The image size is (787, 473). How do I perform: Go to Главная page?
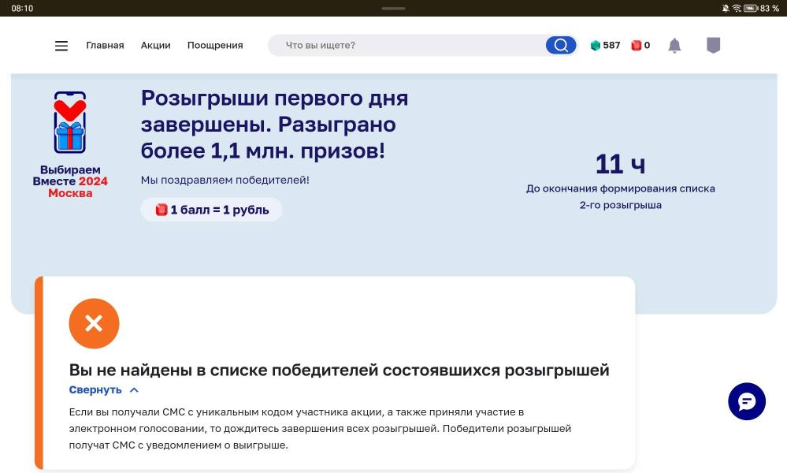[x=105, y=45]
